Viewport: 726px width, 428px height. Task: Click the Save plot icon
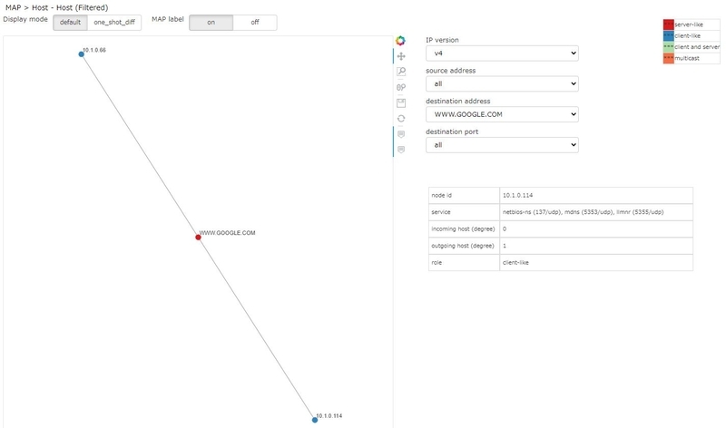pyautogui.click(x=401, y=103)
